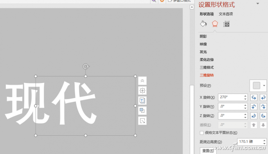Click the Y rotation up arrow icon
The height and width of the screenshot is (154, 268).
pos(254,107)
